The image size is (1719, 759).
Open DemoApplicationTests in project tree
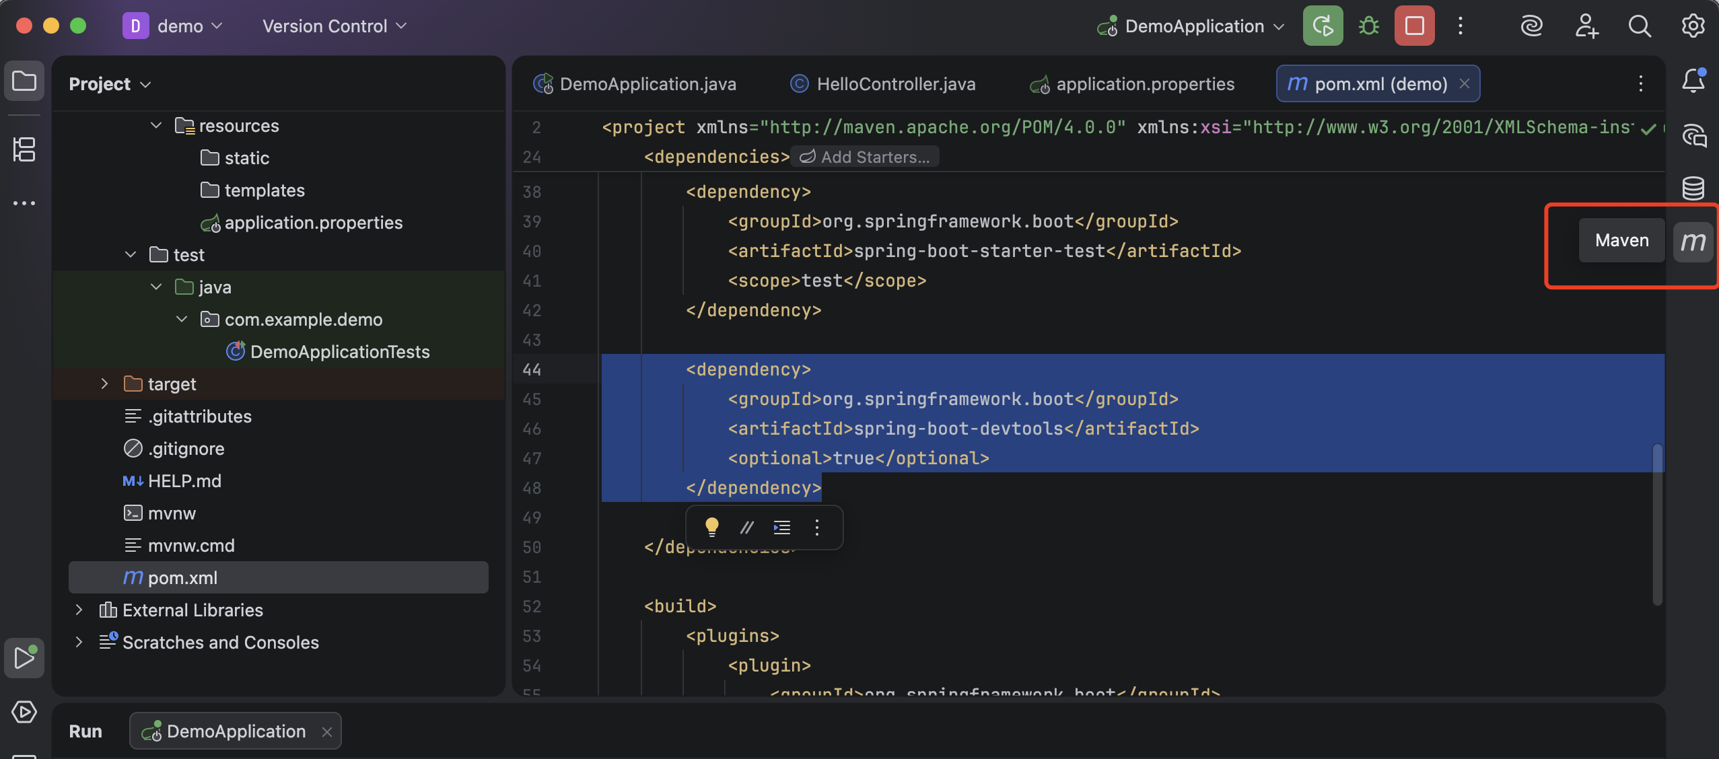tap(339, 352)
